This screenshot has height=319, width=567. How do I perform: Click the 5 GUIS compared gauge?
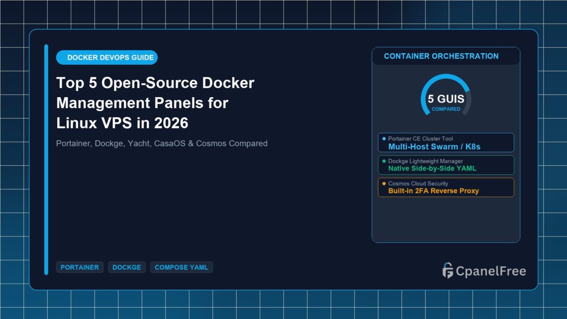point(446,96)
